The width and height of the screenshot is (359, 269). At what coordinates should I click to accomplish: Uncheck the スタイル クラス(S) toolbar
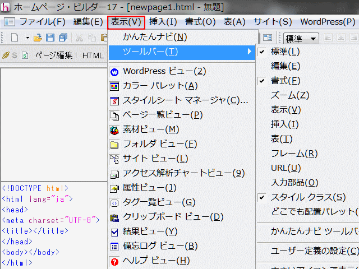click(x=308, y=197)
